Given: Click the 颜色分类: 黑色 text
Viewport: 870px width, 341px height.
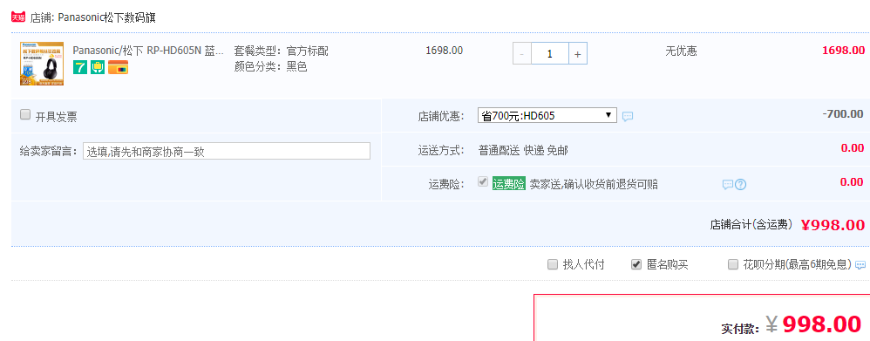Looking at the screenshot, I should pyautogui.click(x=271, y=67).
